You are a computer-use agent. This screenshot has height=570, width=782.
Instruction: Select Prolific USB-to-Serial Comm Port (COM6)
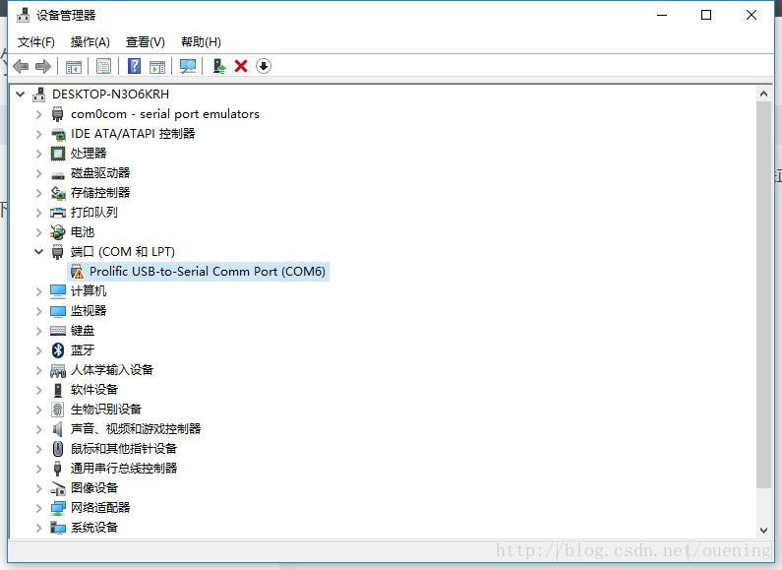[x=208, y=272]
